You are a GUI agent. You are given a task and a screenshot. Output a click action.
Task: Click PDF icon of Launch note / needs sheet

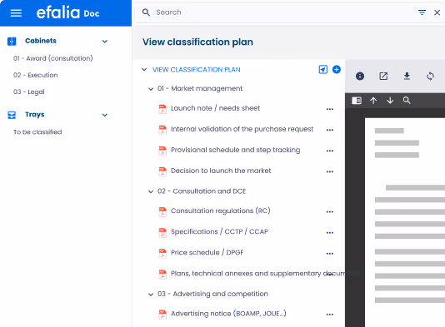(x=162, y=109)
